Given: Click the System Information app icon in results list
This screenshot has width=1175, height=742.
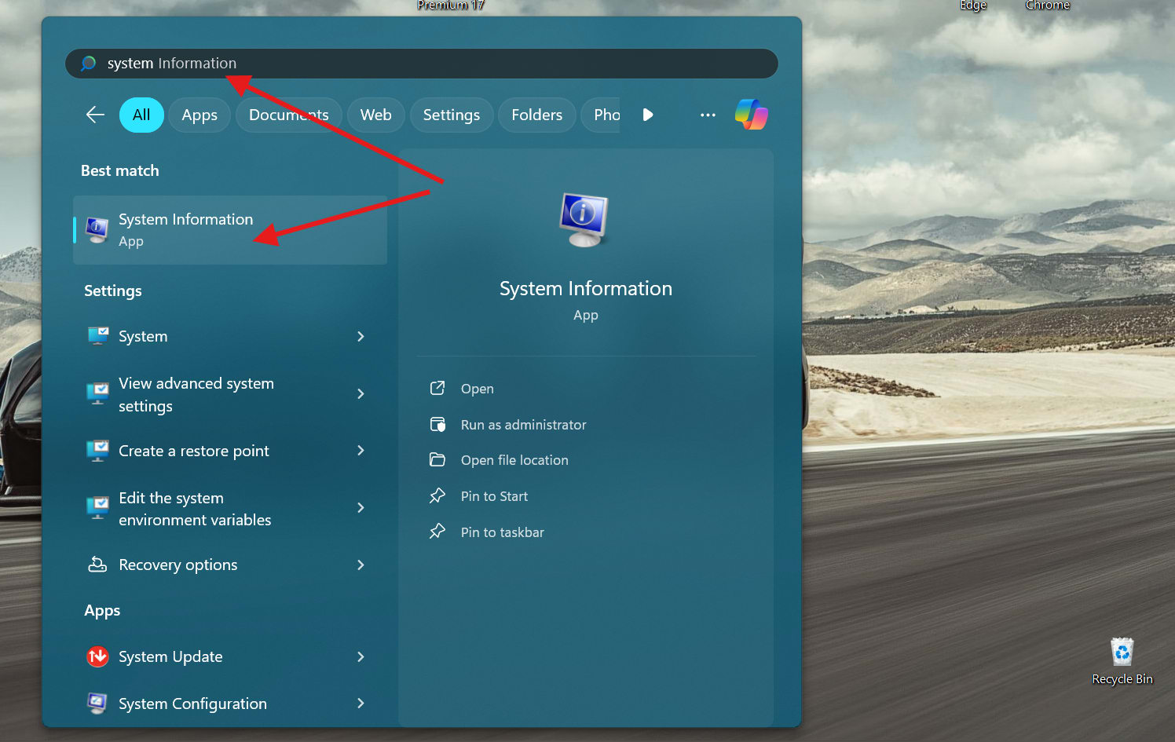Looking at the screenshot, I should [x=97, y=230].
